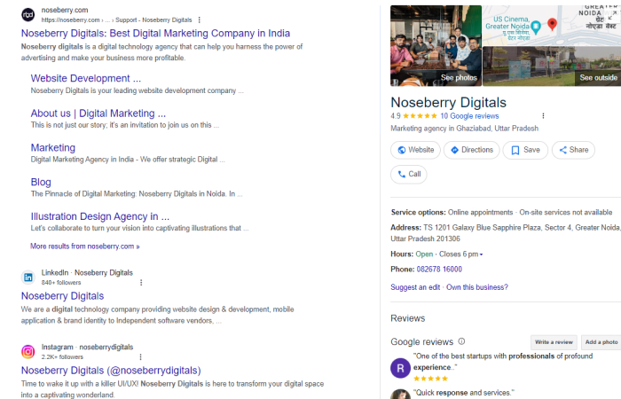This screenshot has width=621, height=399.
Task: Save Noseberry Digitals business listing
Action: [x=524, y=150]
